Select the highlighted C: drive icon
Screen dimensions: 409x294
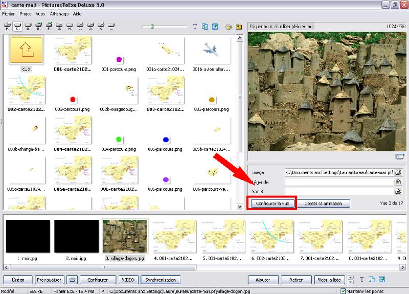pyautogui.click(x=17, y=26)
